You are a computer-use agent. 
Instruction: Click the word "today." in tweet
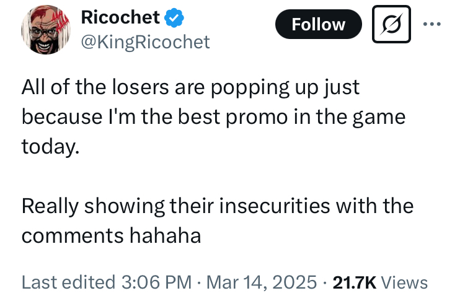pyautogui.click(x=51, y=147)
